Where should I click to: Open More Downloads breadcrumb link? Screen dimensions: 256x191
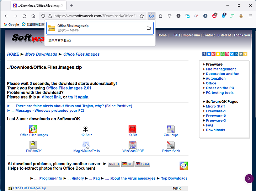tap(41, 54)
